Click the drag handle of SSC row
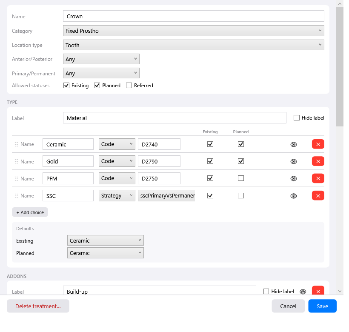Image resolution: width=349 pixels, height=332 pixels. click(16, 196)
